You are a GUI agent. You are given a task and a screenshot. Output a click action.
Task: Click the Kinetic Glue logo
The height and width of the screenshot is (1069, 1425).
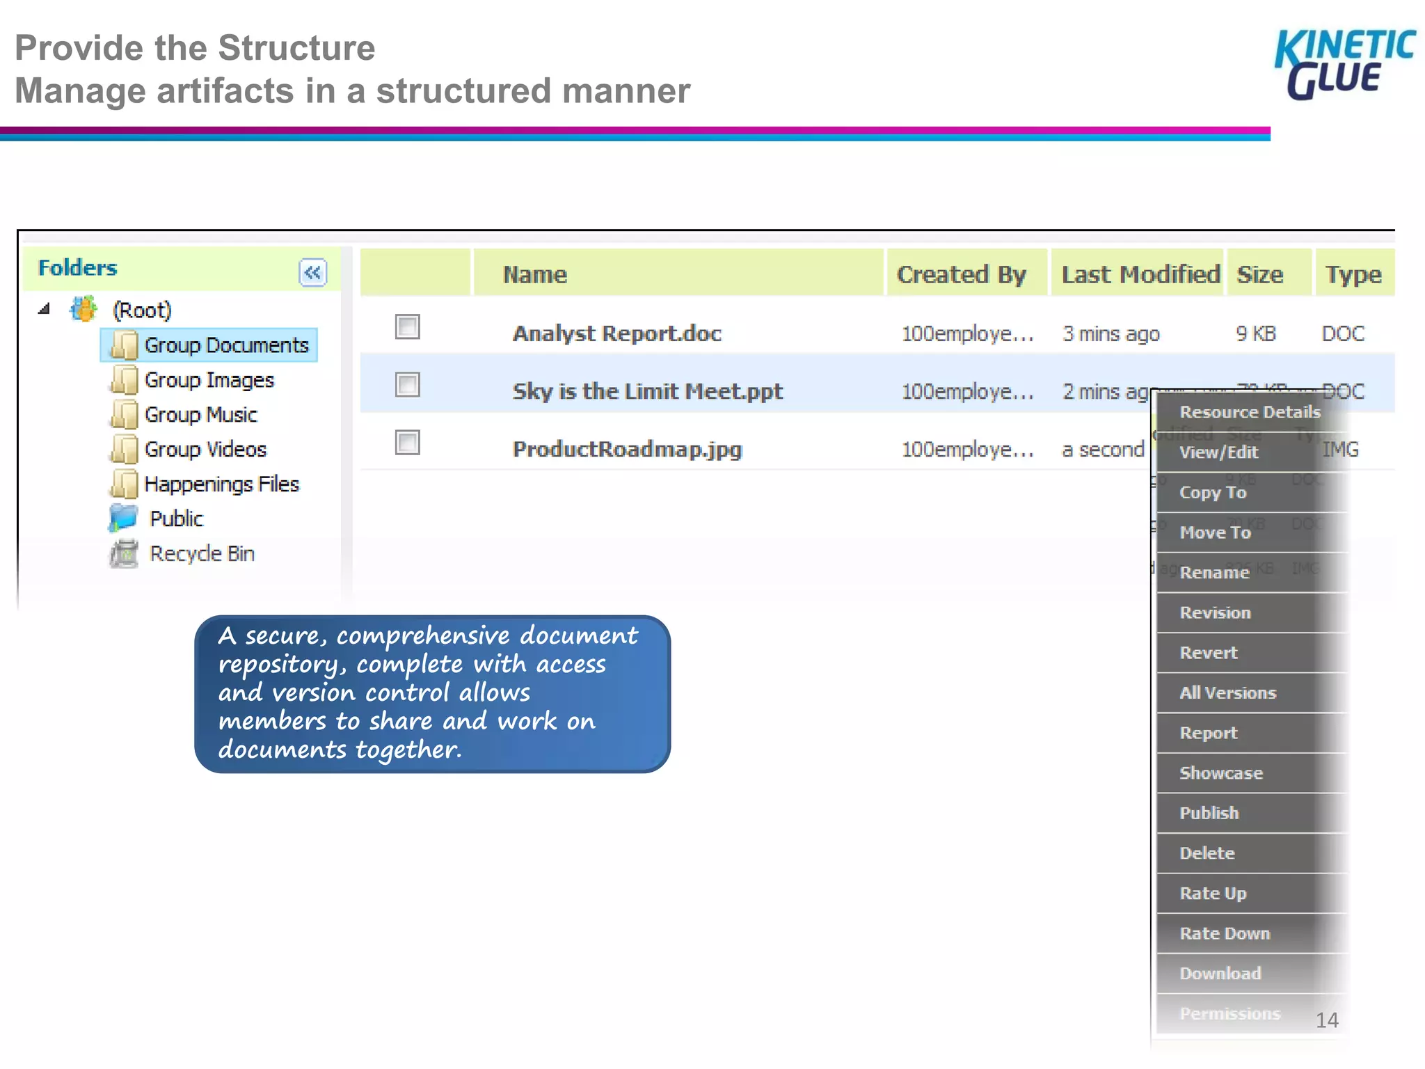1345,65
